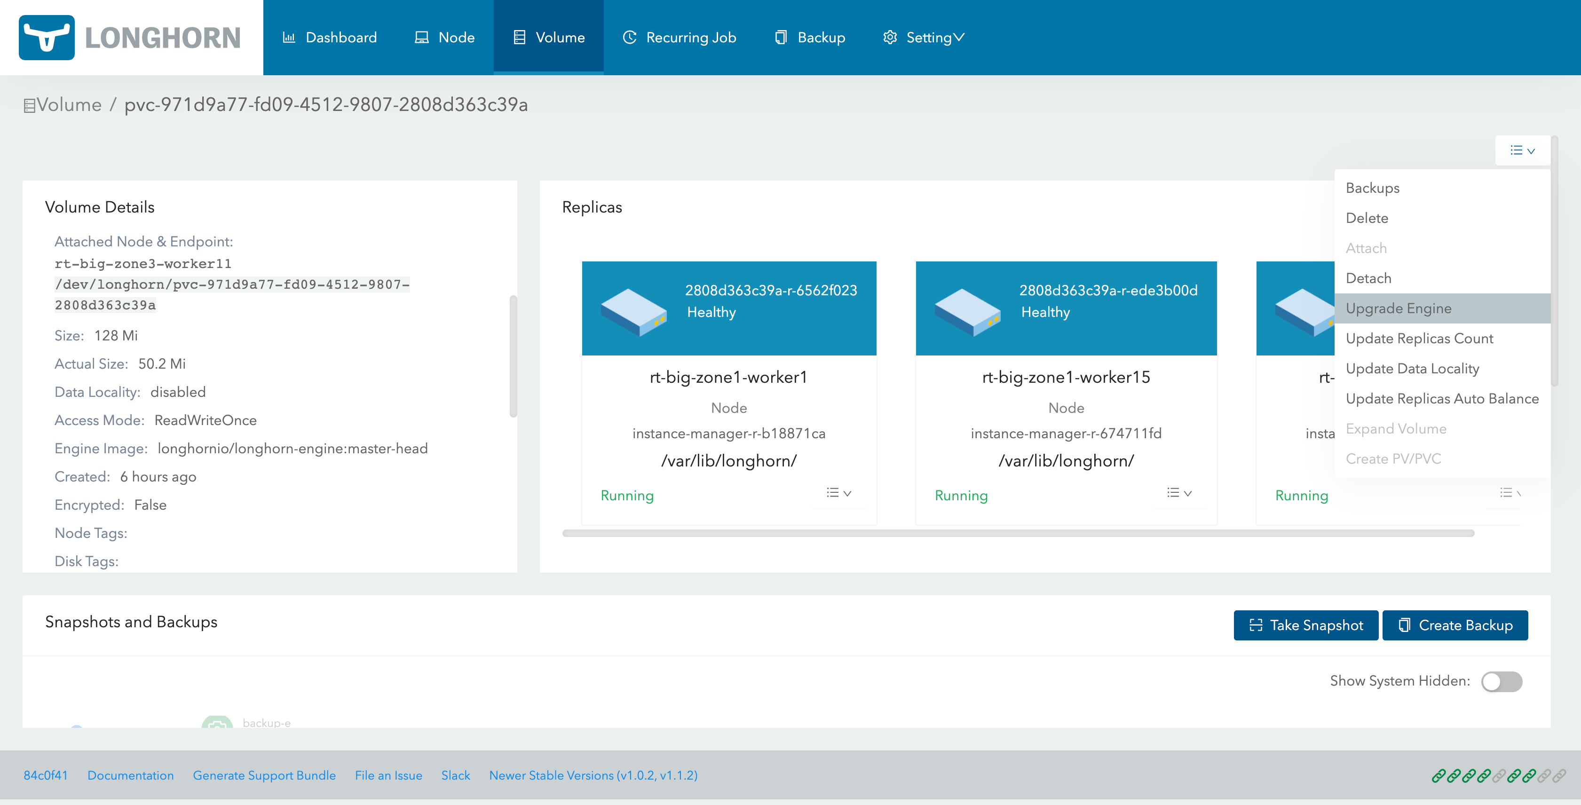Click the Node laptop icon
The height and width of the screenshot is (805, 1581).
click(422, 38)
